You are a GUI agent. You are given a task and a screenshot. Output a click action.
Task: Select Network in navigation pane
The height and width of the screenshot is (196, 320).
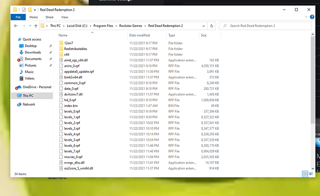[29, 104]
